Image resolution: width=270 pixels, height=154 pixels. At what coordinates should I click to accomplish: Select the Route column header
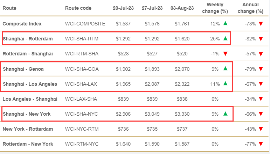pyautogui.click(x=9, y=8)
